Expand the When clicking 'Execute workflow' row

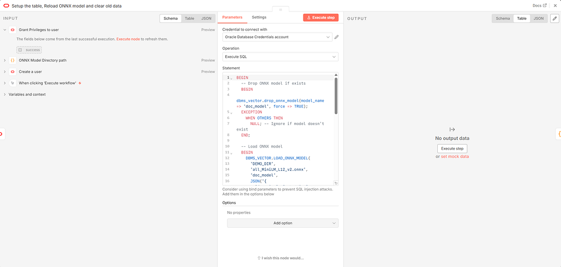[x=4, y=83]
